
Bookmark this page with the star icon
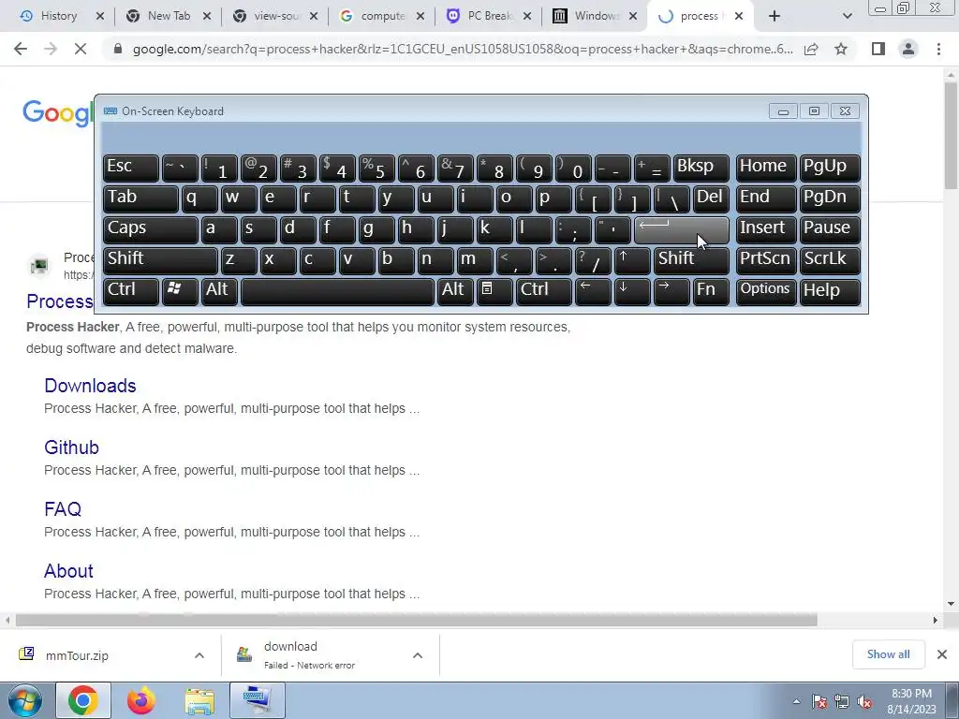841,49
